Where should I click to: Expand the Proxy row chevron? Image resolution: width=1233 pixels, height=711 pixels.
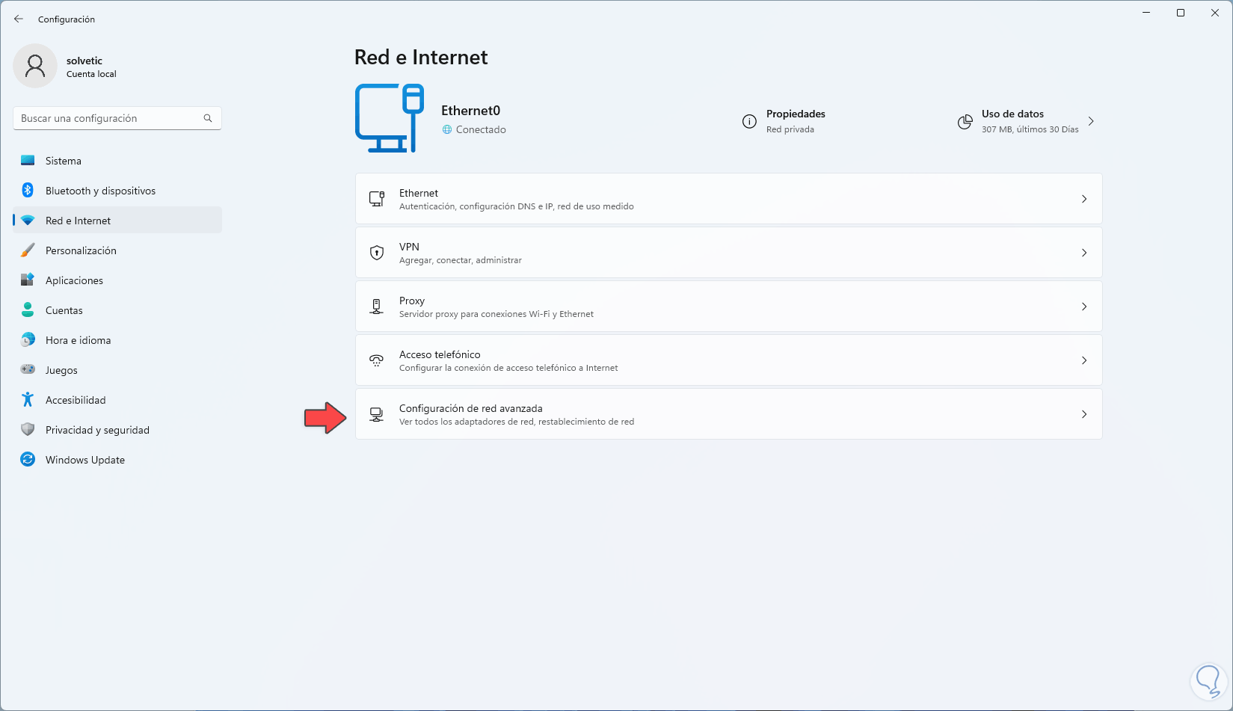click(x=1084, y=307)
